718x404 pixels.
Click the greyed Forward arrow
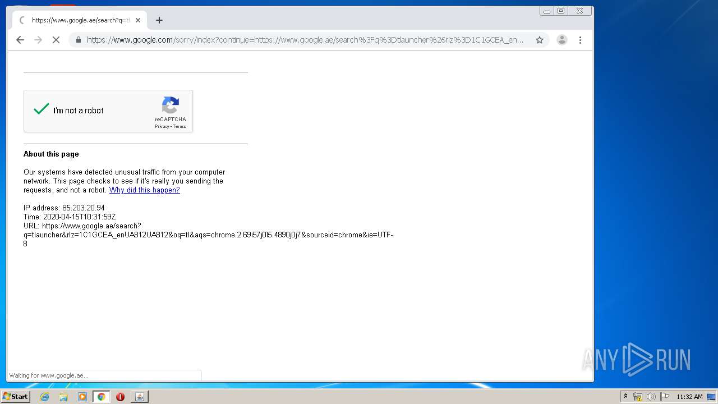click(38, 40)
